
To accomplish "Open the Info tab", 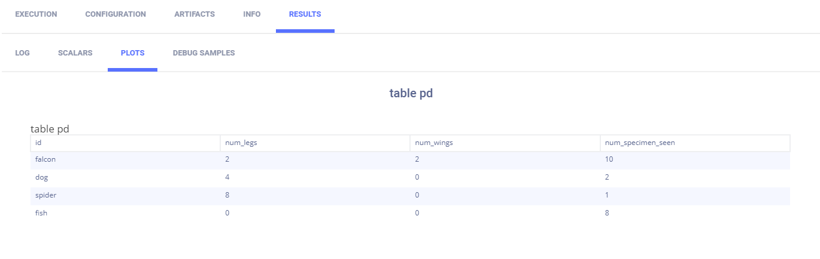I will coord(252,14).
